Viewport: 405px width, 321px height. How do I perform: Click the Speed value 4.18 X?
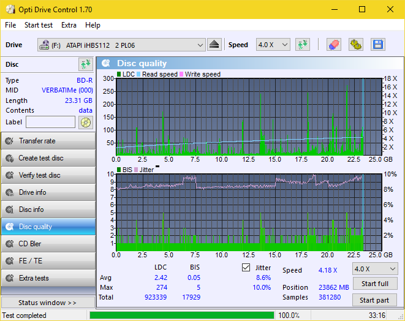(328, 270)
